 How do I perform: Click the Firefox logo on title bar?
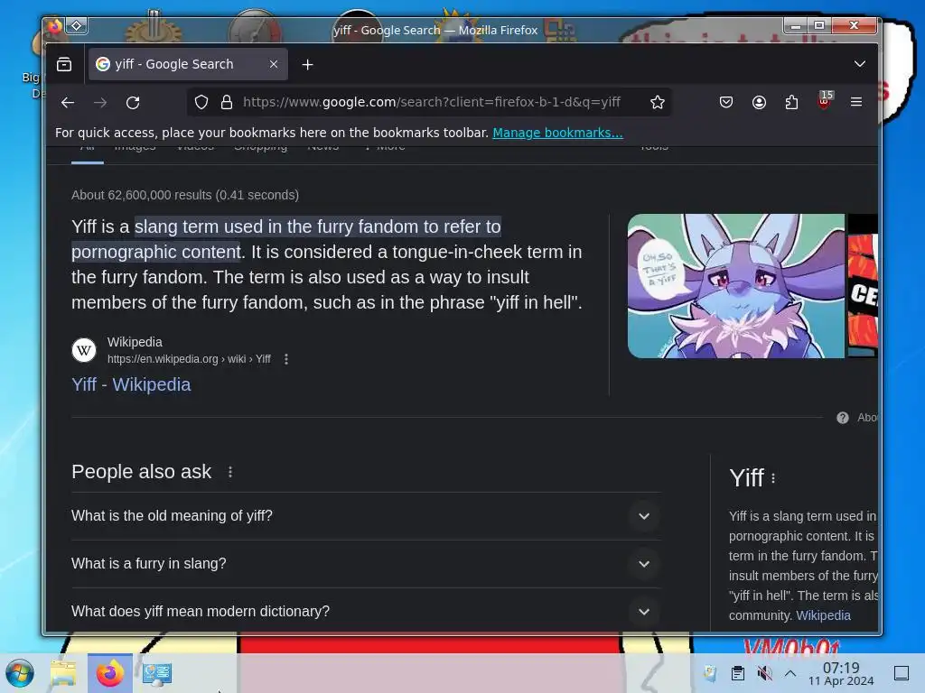(55, 26)
